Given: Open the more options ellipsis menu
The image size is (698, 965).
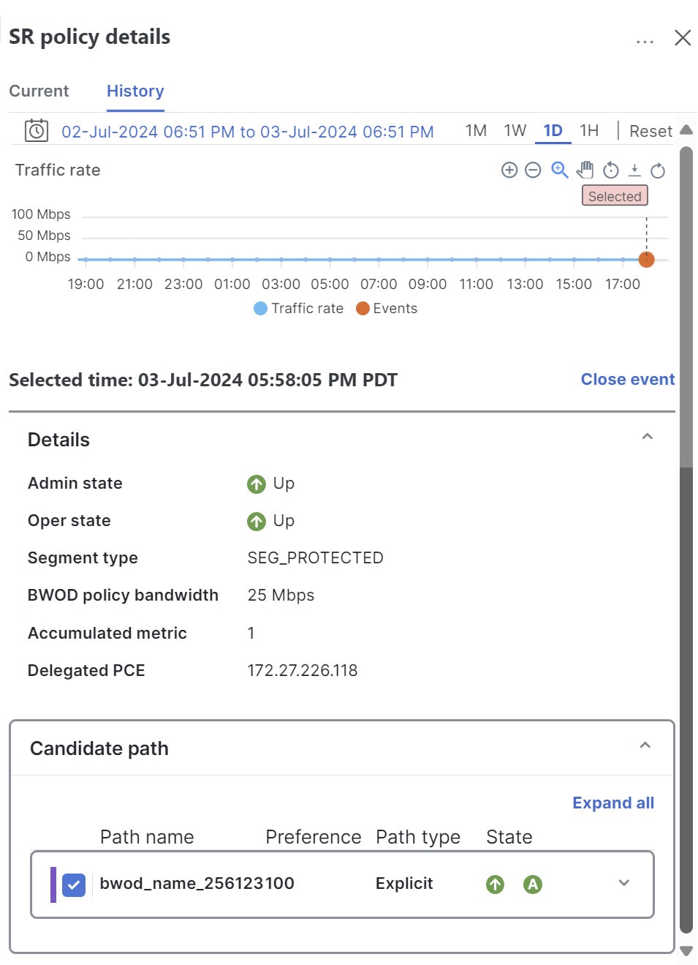Looking at the screenshot, I should click(645, 42).
